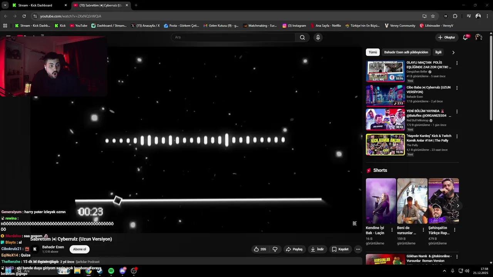
Task: Open the Ana Sayfa - Netflix bookmark
Action: click(x=325, y=26)
